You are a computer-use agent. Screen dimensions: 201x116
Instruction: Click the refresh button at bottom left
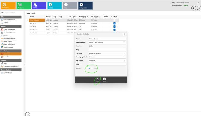click(x=28, y=114)
